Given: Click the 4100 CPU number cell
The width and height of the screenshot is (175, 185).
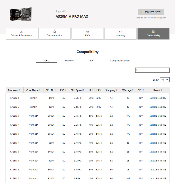Looking at the screenshot, I should point(51,98).
